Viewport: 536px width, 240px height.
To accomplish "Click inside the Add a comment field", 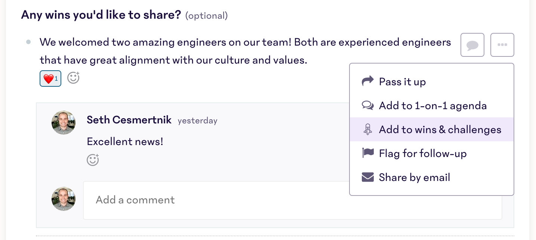I will (217, 200).
